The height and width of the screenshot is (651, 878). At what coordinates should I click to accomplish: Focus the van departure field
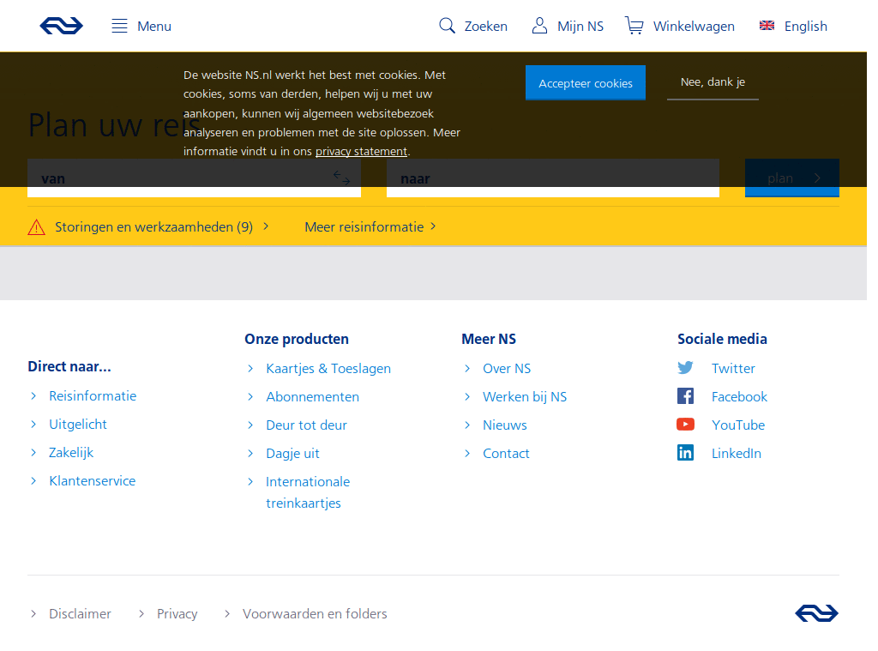coord(194,178)
